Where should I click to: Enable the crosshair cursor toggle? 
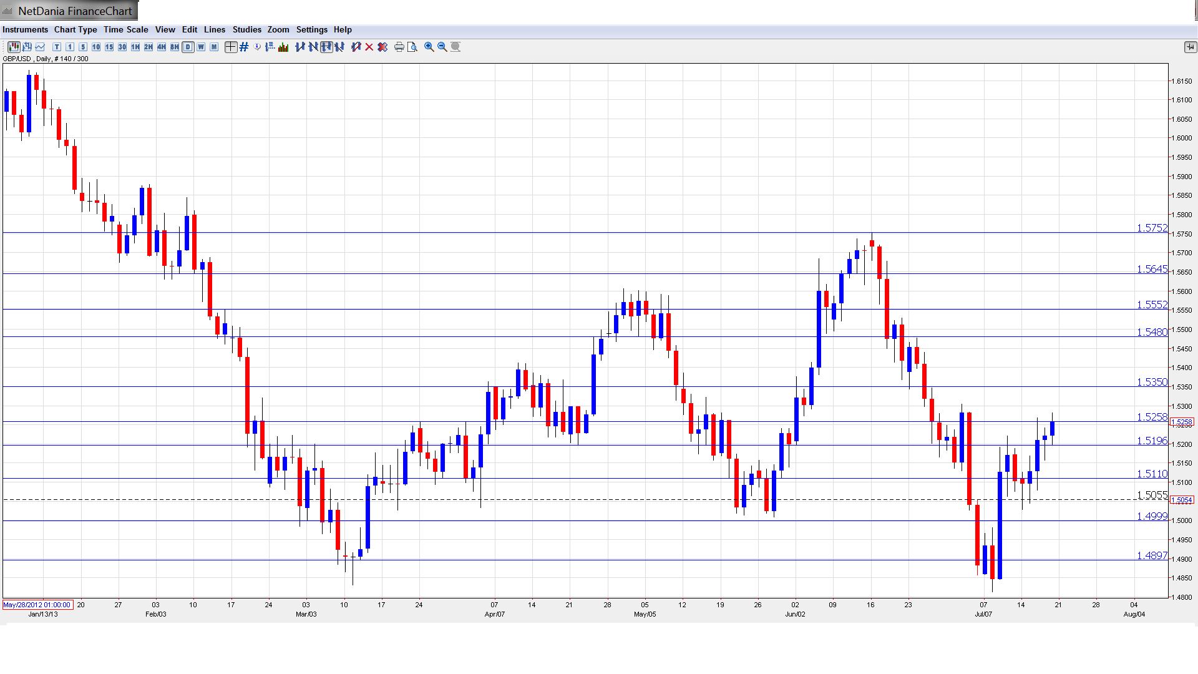pos(231,47)
